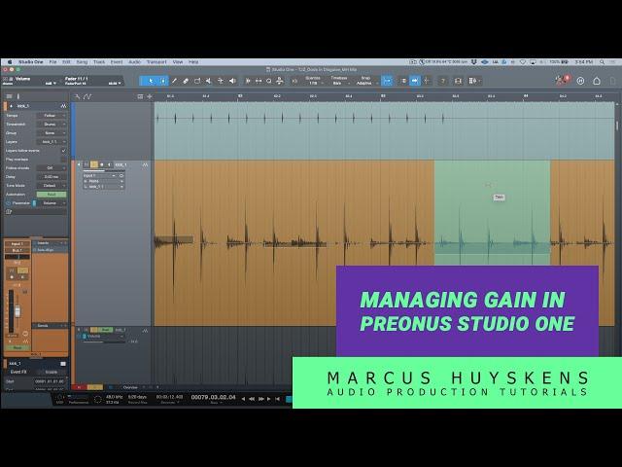Toggle the yellow solo button on kick_1
This screenshot has width=622, height=467.
94,164
